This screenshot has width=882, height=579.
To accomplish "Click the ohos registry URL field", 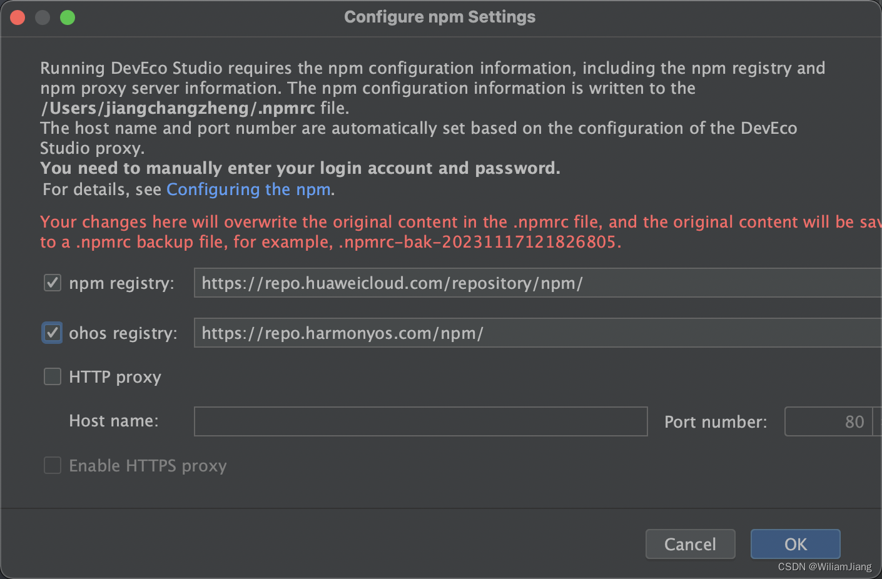I will point(538,333).
